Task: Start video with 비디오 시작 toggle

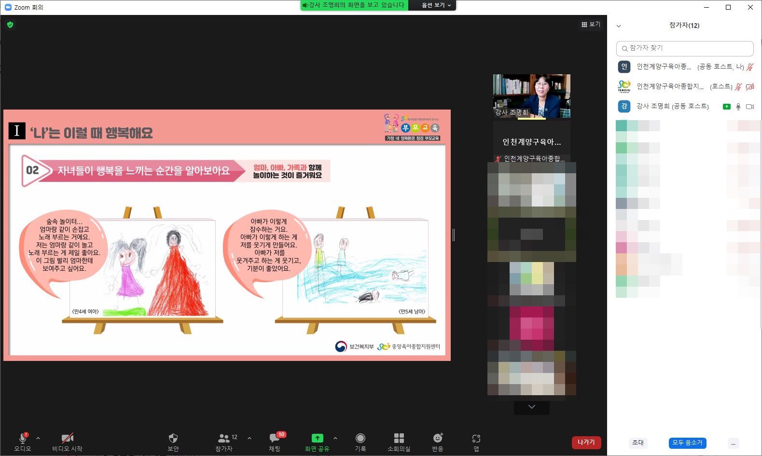Action: coord(67,438)
